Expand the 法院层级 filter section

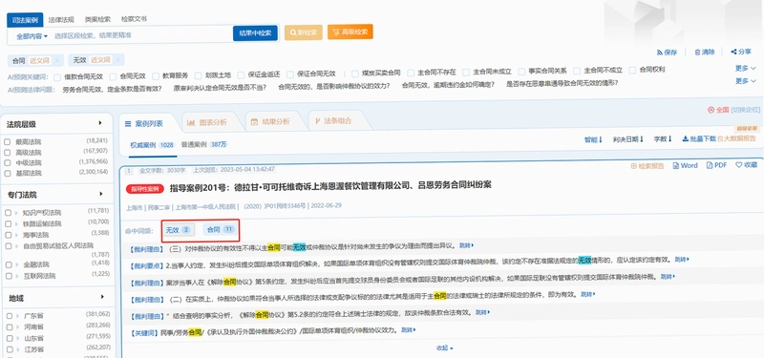101,123
